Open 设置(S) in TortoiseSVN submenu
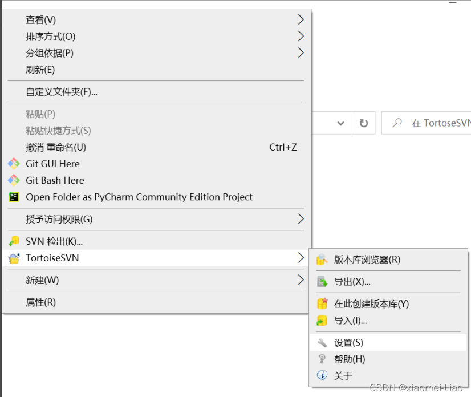Image resolution: width=471 pixels, height=397 pixels. (x=388, y=343)
